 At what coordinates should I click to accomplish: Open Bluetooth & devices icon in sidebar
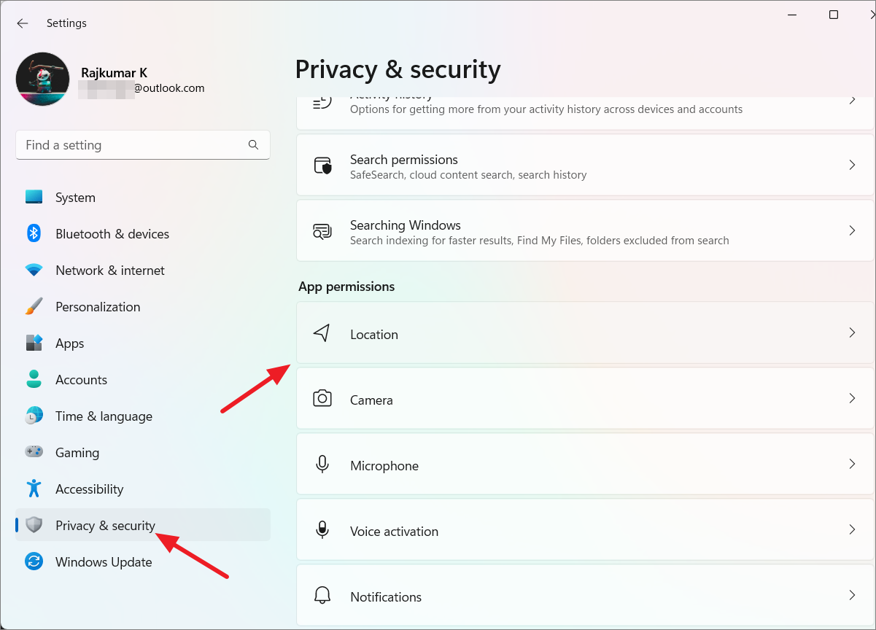pos(34,233)
